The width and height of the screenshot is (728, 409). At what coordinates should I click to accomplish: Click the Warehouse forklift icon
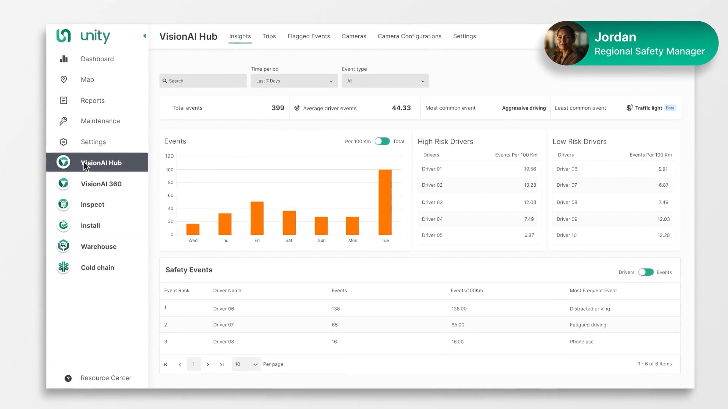tap(63, 246)
